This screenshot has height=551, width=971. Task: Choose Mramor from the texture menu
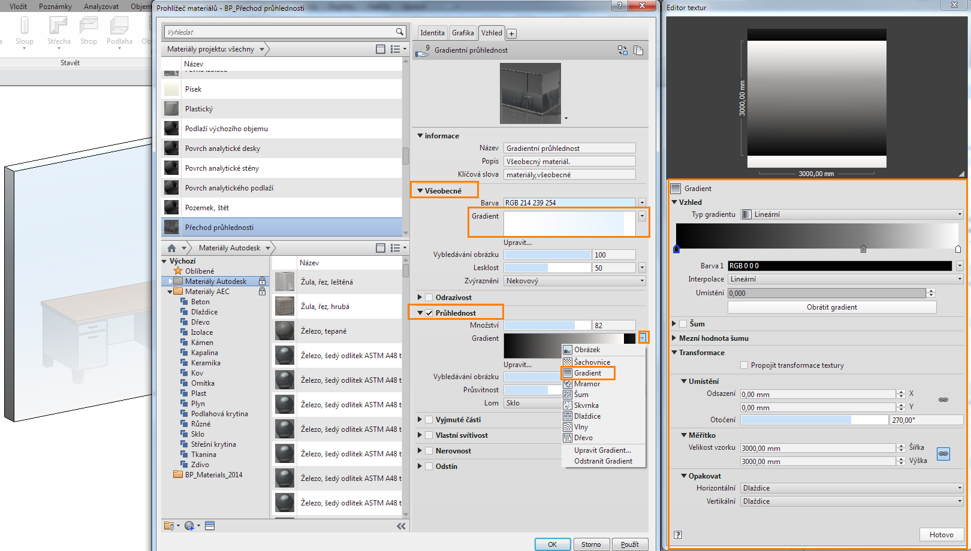pos(587,384)
